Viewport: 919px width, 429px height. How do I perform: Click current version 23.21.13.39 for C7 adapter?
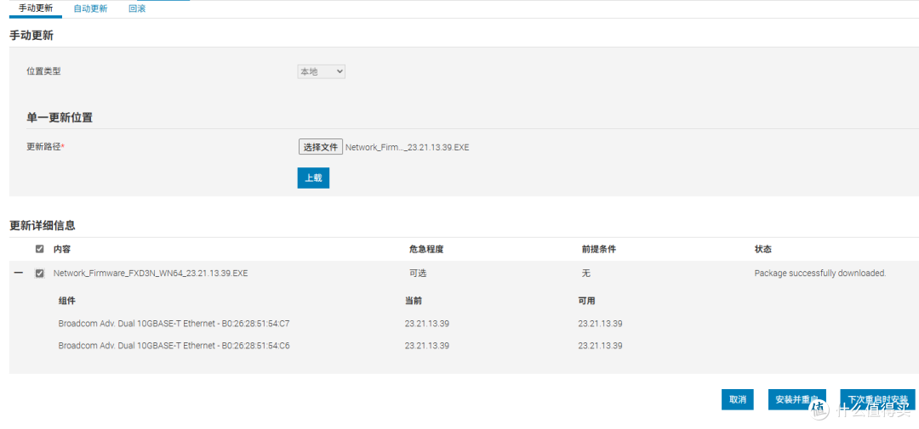426,324
